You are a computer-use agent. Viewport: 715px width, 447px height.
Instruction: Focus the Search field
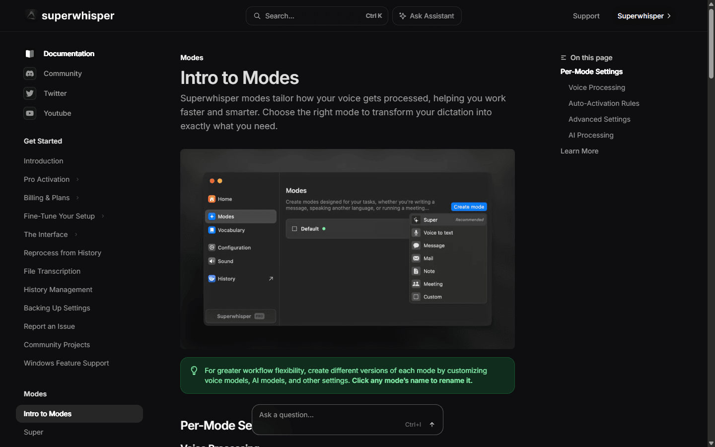(x=317, y=16)
